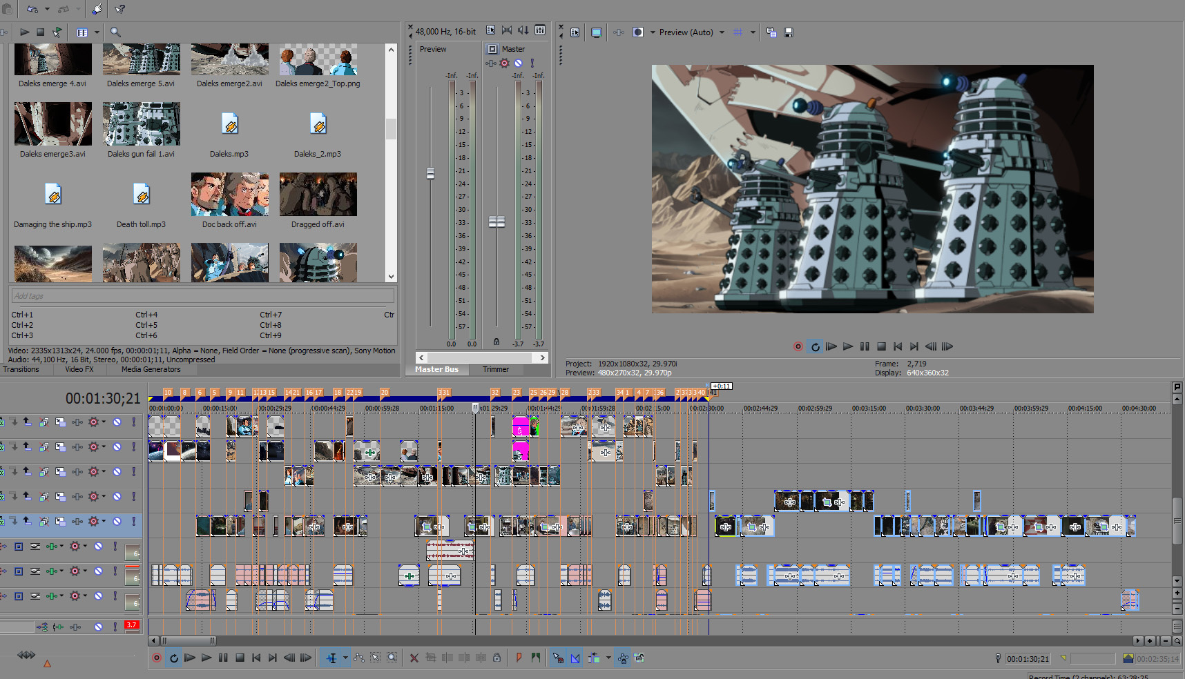Screen dimensions: 1185x679
Task: Open the Preview (Auto) quality dropdown
Action: 722,32
